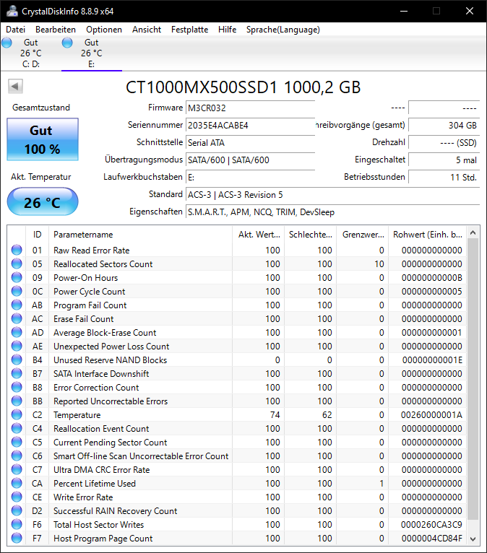Click status orb for SATA Interface Downshift
Image resolution: width=487 pixels, height=553 pixels.
17,373
